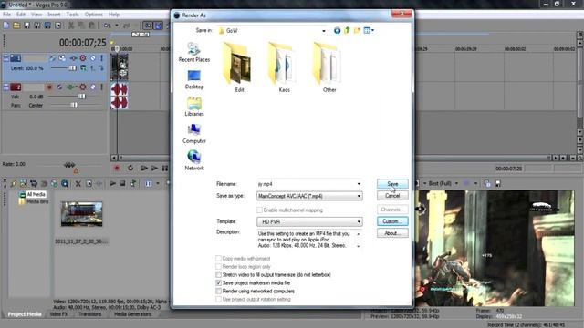Open the Save as type dropdown
The width and height of the screenshot is (584, 328).
[359, 196]
